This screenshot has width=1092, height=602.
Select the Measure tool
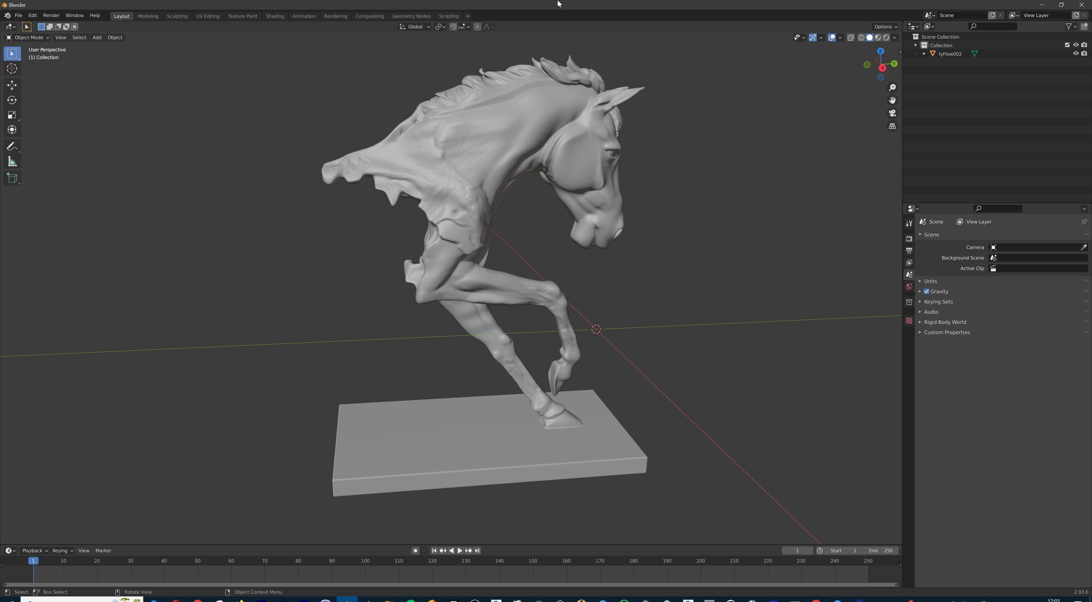pyautogui.click(x=12, y=162)
